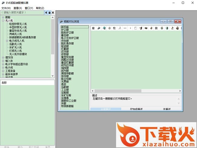
Task: Open the 查看(X) menu
Action: (x=18, y=8)
